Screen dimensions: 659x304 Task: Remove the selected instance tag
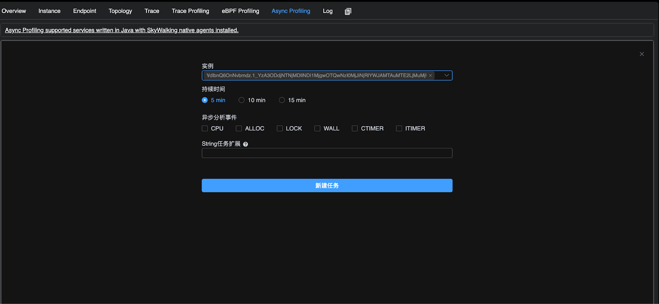pyautogui.click(x=430, y=76)
